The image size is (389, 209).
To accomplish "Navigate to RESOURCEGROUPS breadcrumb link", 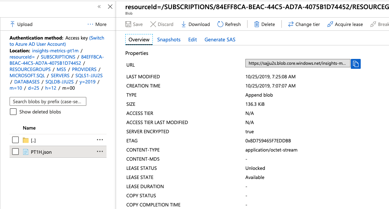I will click(x=30, y=69).
